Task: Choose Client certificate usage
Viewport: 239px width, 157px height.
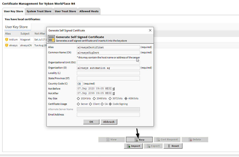Action: [x=91, y=104]
